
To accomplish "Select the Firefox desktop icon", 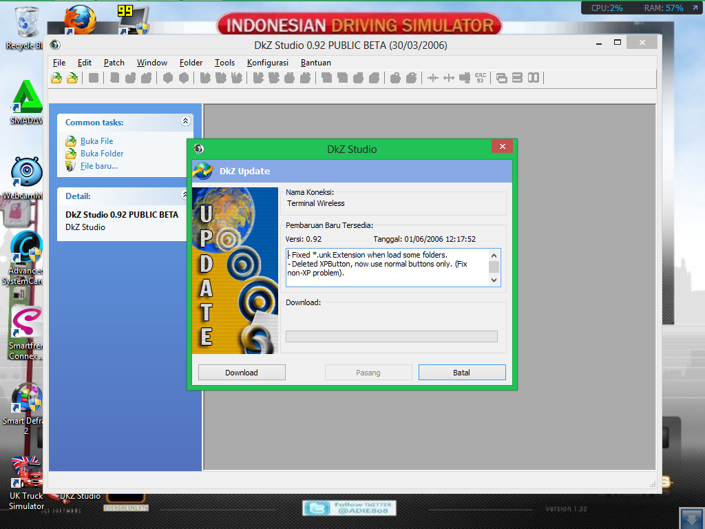I will [x=80, y=20].
